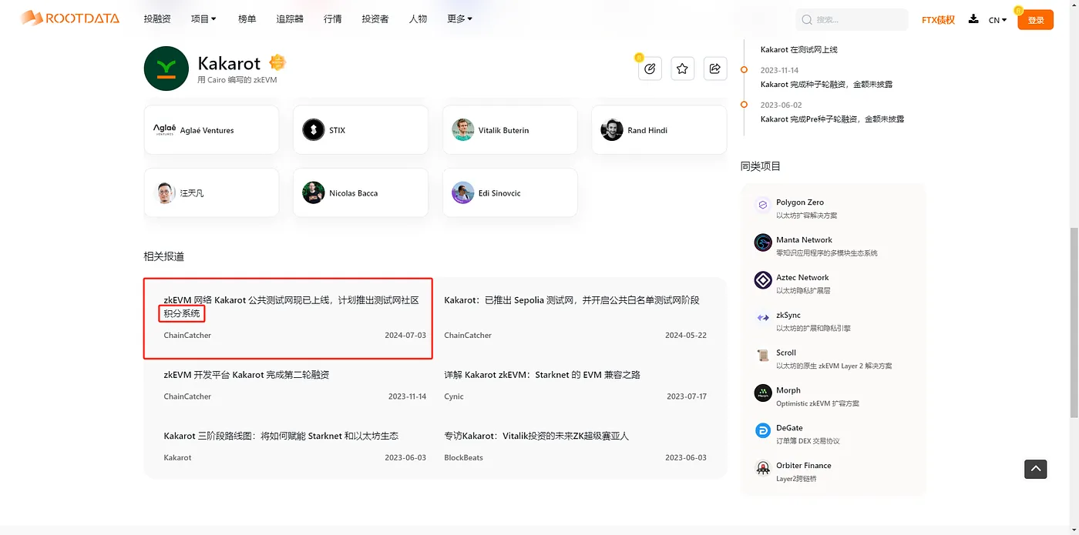Viewport: 1079px width, 535px height.
Task: Click the Morph project icon
Action: pyautogui.click(x=763, y=393)
